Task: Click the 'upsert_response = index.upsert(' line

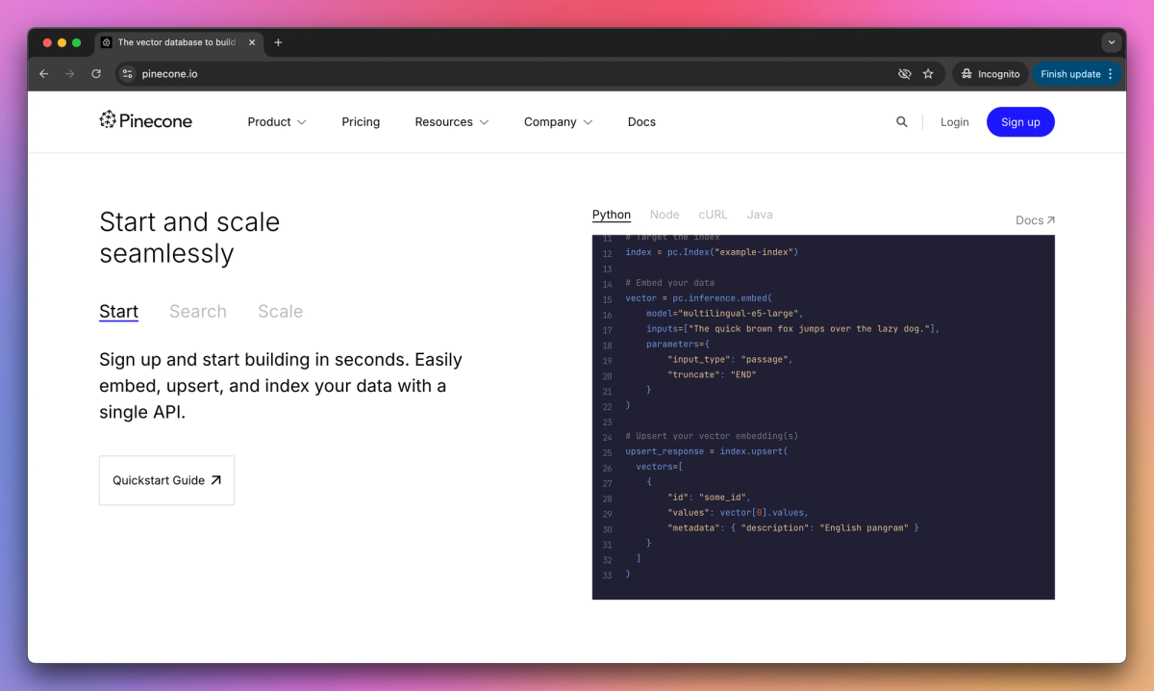Action: click(707, 451)
